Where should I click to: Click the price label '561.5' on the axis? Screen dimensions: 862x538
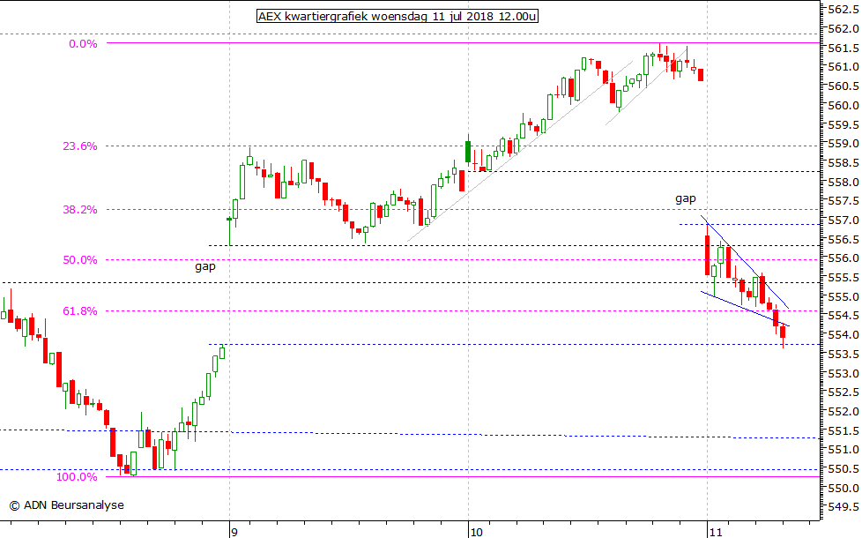(843, 48)
